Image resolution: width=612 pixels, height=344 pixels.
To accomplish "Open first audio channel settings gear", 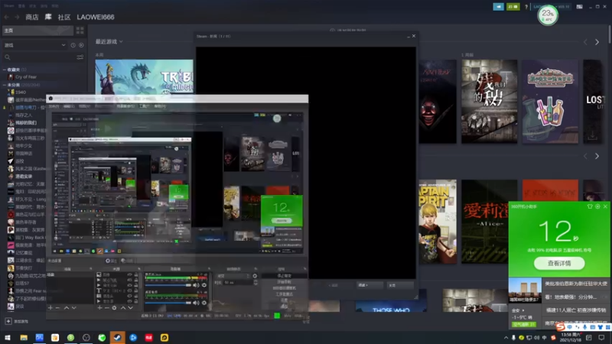I will click(x=204, y=285).
